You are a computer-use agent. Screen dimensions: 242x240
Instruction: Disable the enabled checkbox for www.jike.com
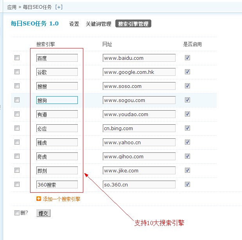pos(187,170)
